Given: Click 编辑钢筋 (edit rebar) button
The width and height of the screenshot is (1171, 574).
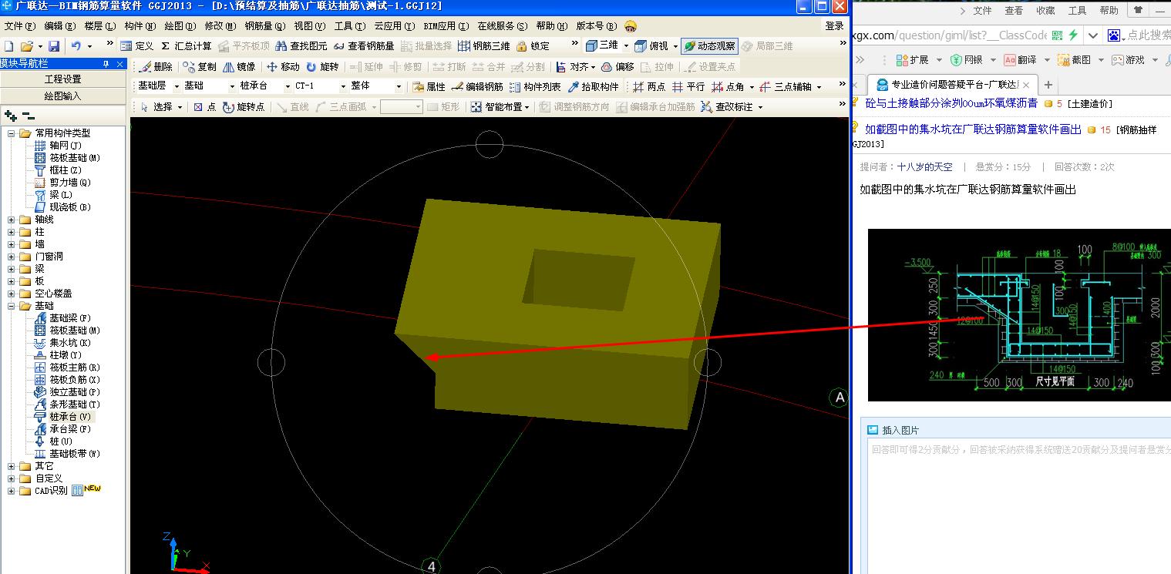Looking at the screenshot, I should (477, 87).
